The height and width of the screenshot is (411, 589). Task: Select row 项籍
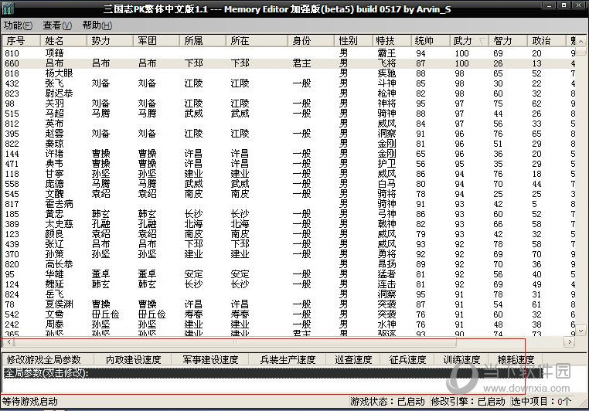pos(289,53)
